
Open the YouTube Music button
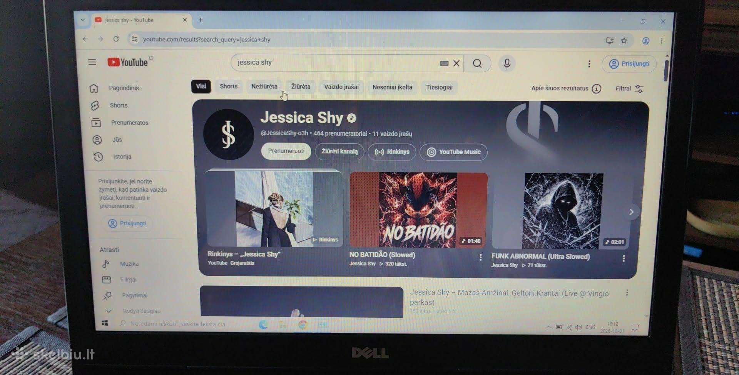pos(453,152)
